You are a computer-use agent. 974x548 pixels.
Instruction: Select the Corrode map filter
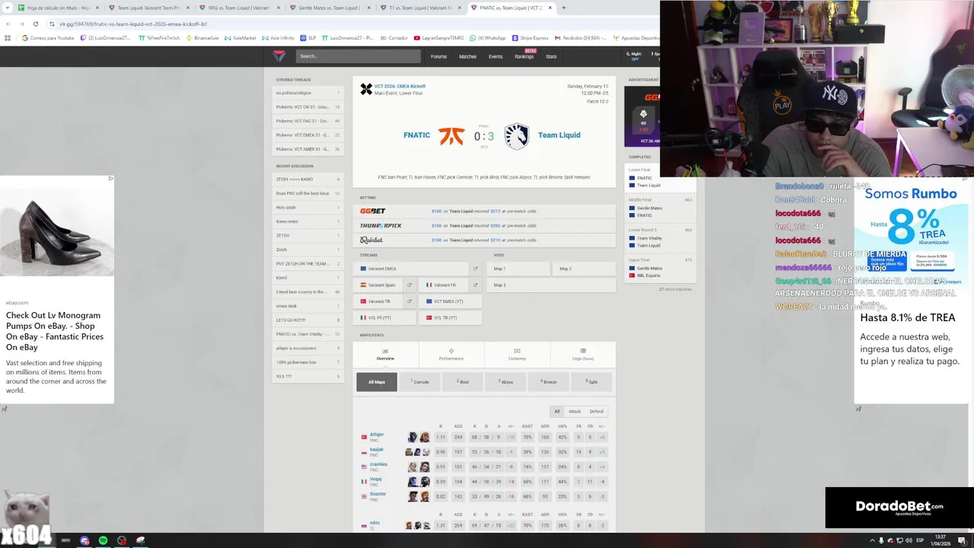419,382
